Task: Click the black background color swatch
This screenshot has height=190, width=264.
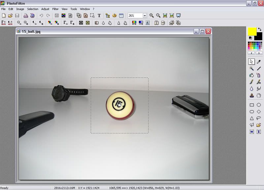Action: (259, 37)
